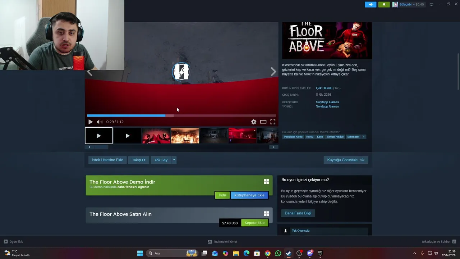Open WhatsApp from taskbar
This screenshot has height=259, width=460.
pyautogui.click(x=278, y=253)
